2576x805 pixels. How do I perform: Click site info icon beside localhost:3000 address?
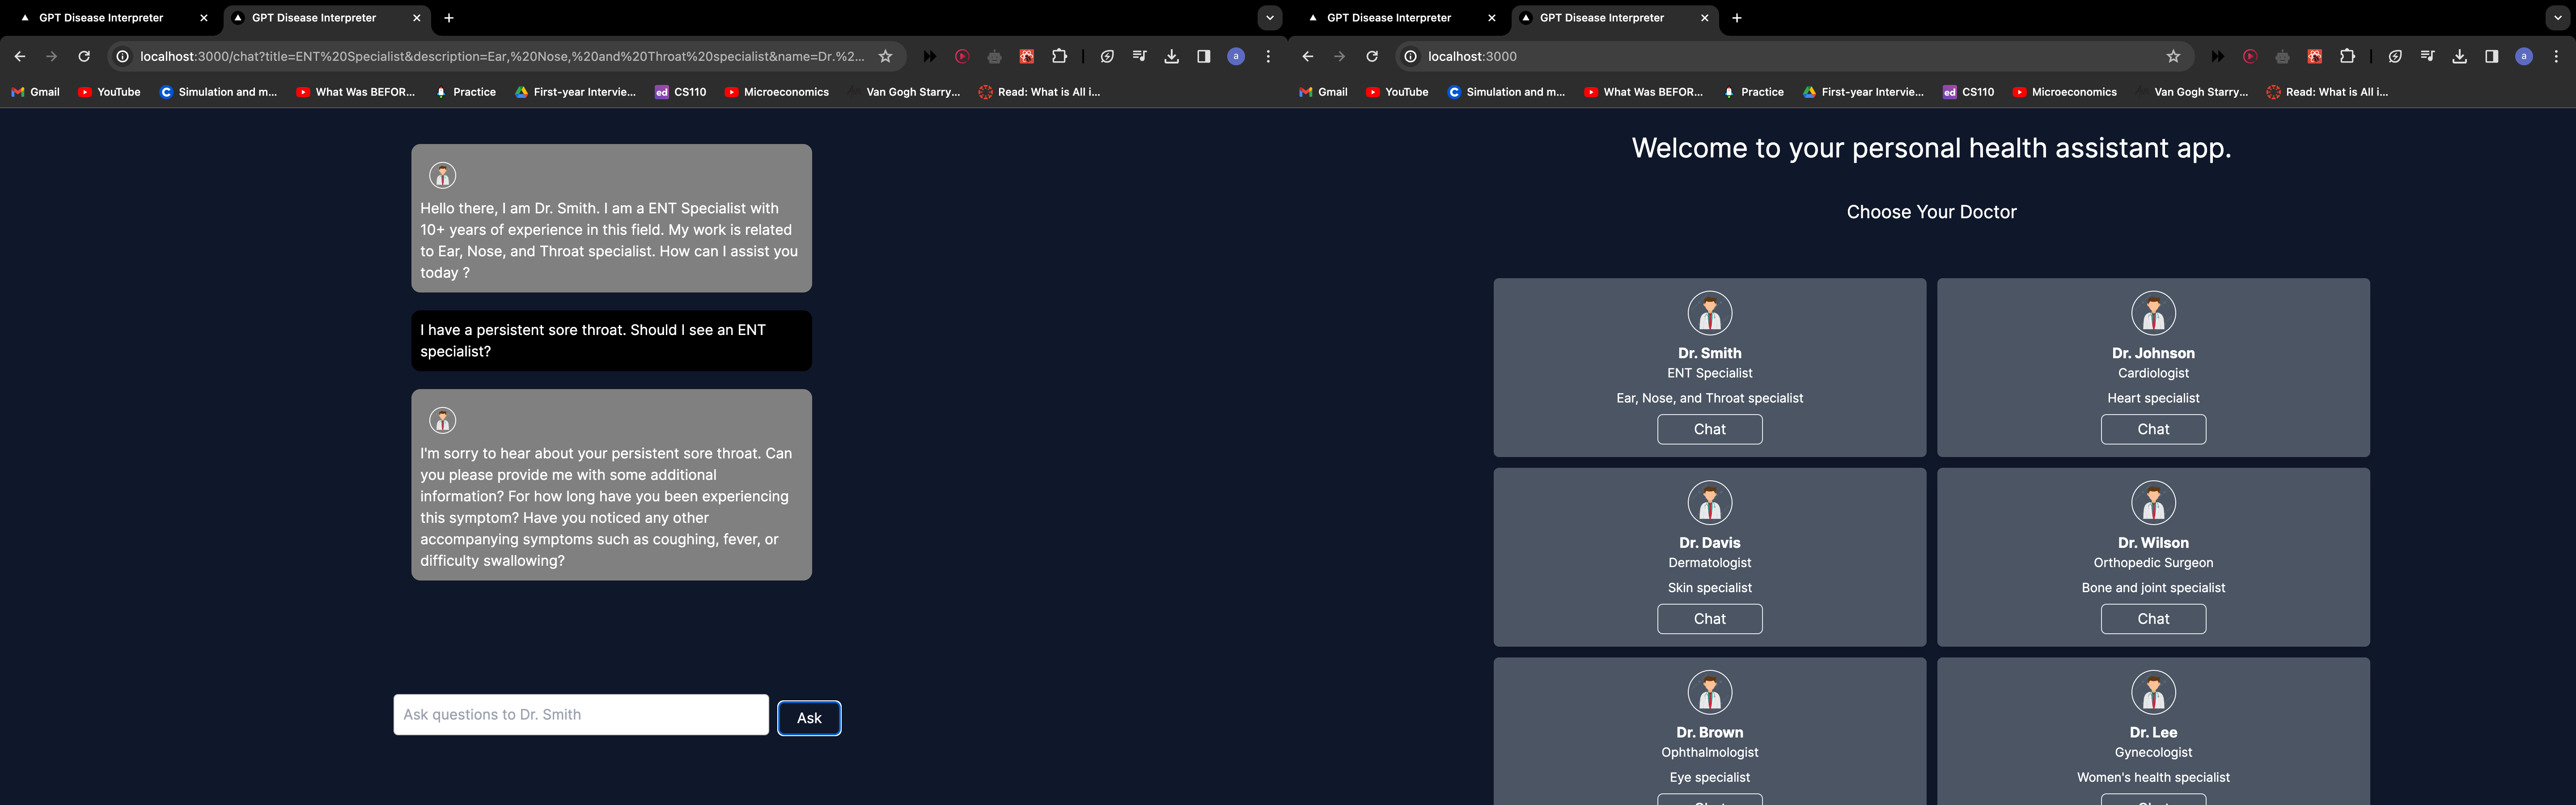pos(1410,57)
